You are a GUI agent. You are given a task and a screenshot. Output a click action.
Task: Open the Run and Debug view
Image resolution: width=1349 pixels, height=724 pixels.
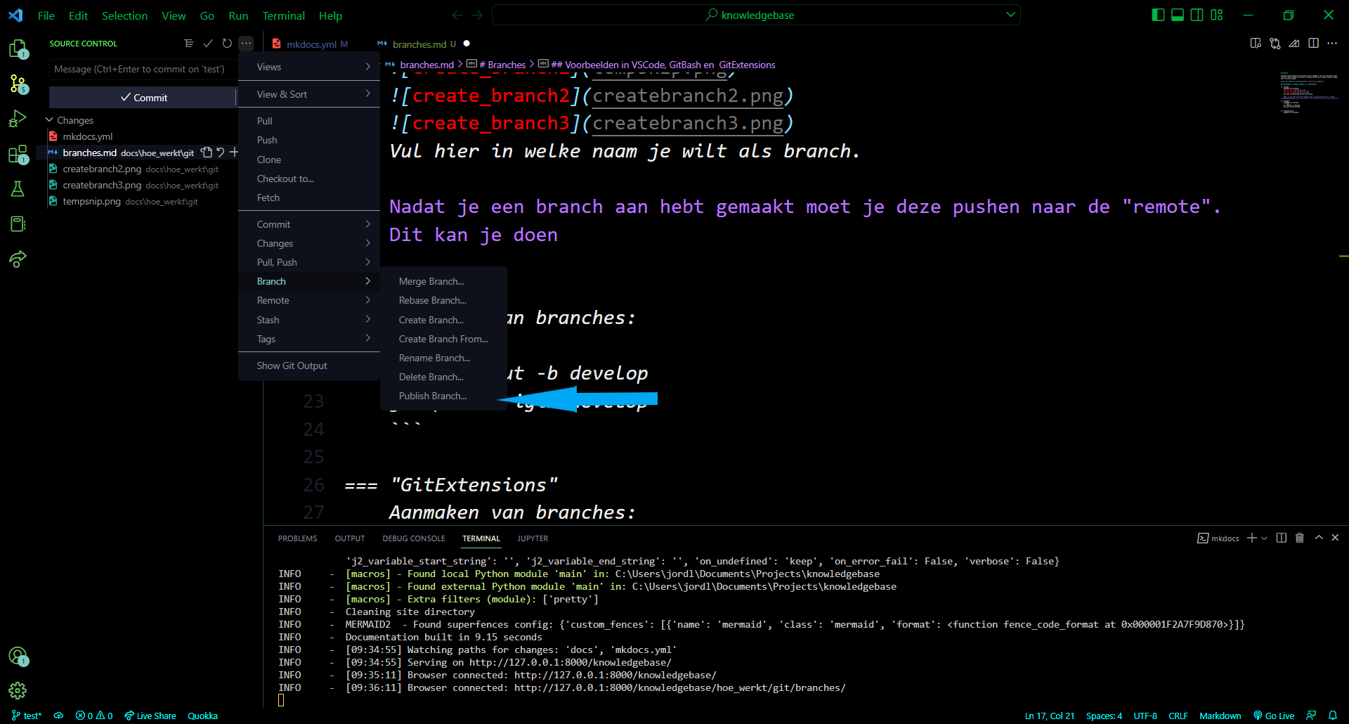tap(18, 119)
